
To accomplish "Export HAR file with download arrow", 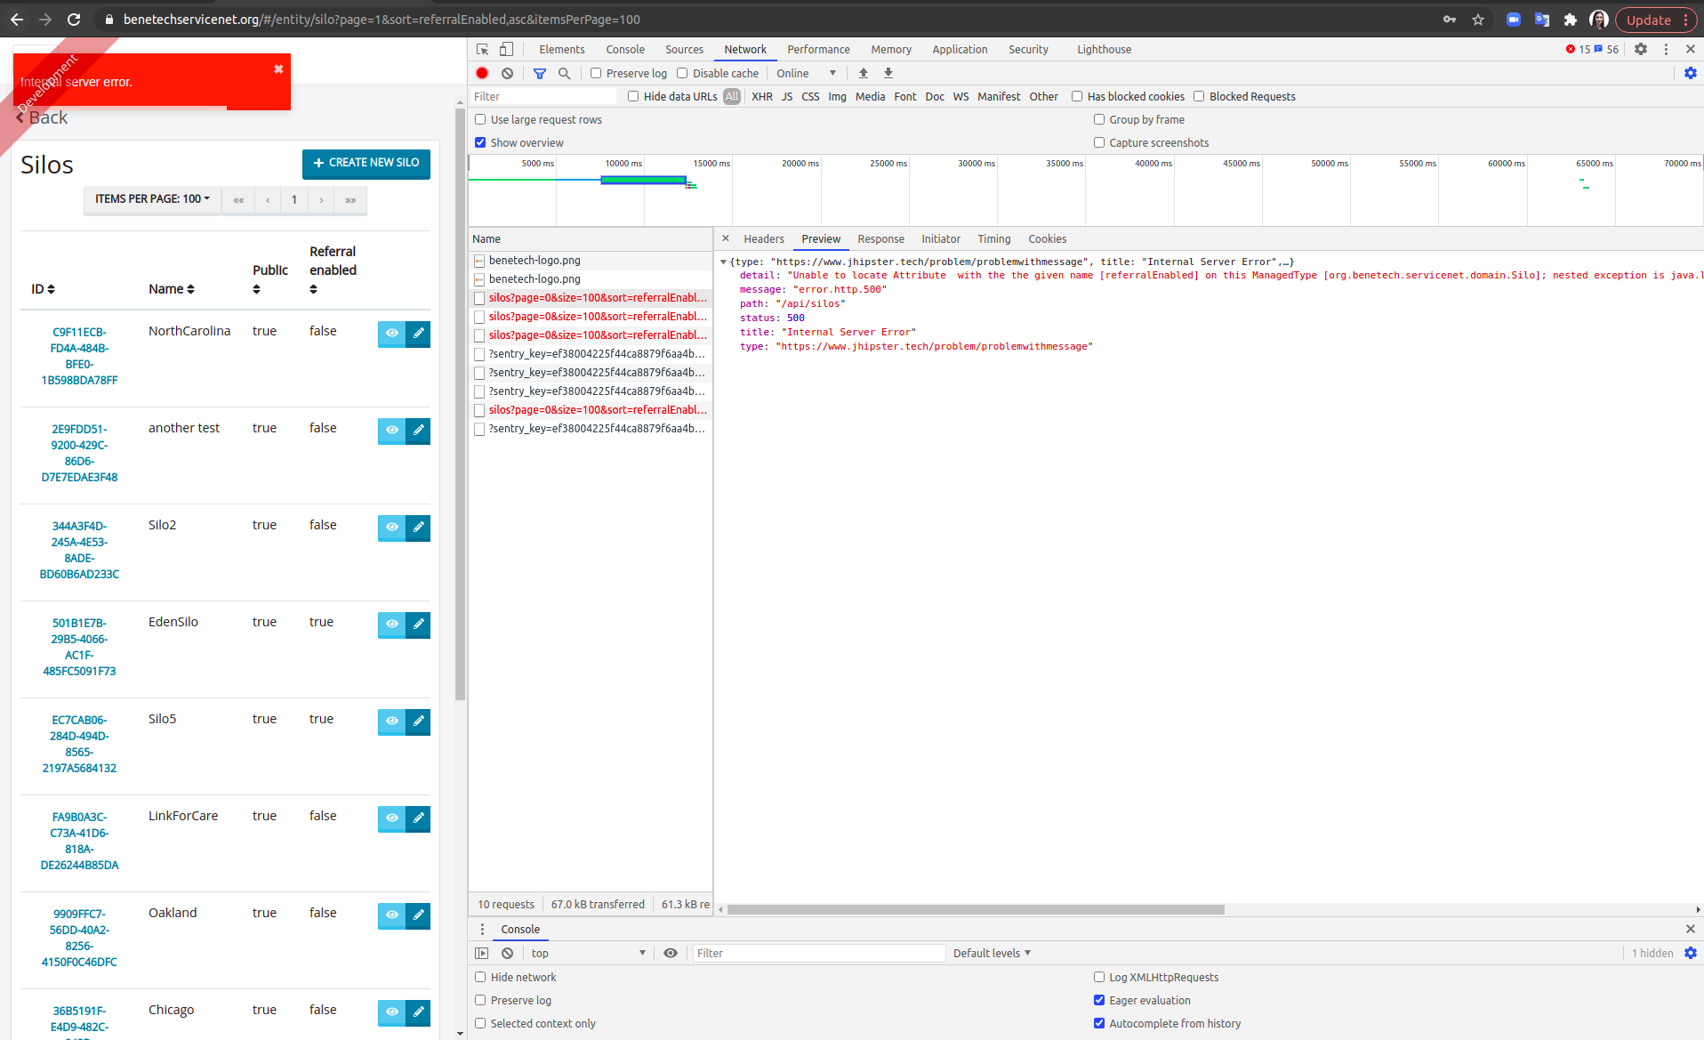I will pyautogui.click(x=888, y=73).
